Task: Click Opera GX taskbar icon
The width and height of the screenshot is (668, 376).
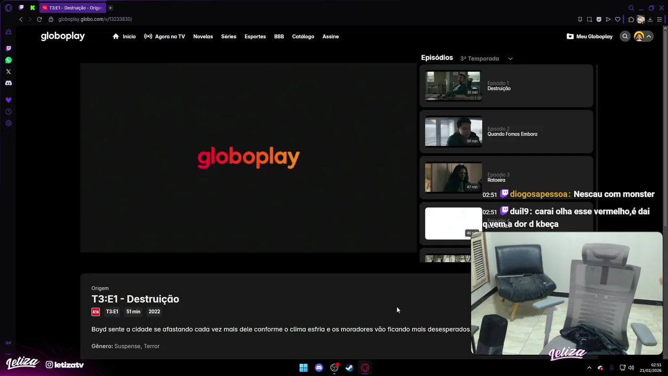Action: click(365, 368)
